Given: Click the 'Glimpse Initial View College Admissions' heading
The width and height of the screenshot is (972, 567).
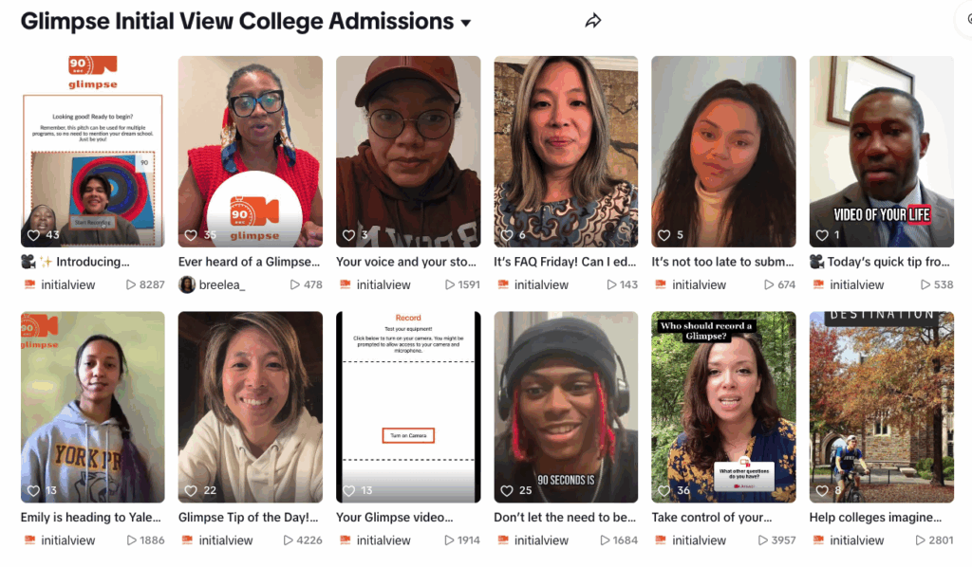Looking at the screenshot, I should point(237,21).
